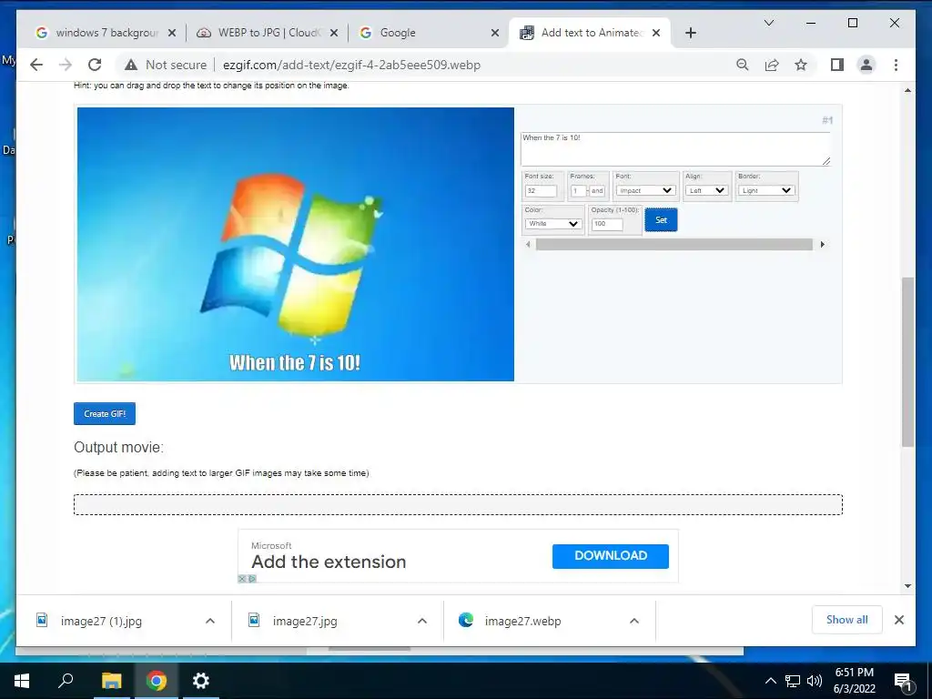Image resolution: width=932 pixels, height=699 pixels.
Task: Expand options for image27 (1).jpg download
Action: [210, 621]
